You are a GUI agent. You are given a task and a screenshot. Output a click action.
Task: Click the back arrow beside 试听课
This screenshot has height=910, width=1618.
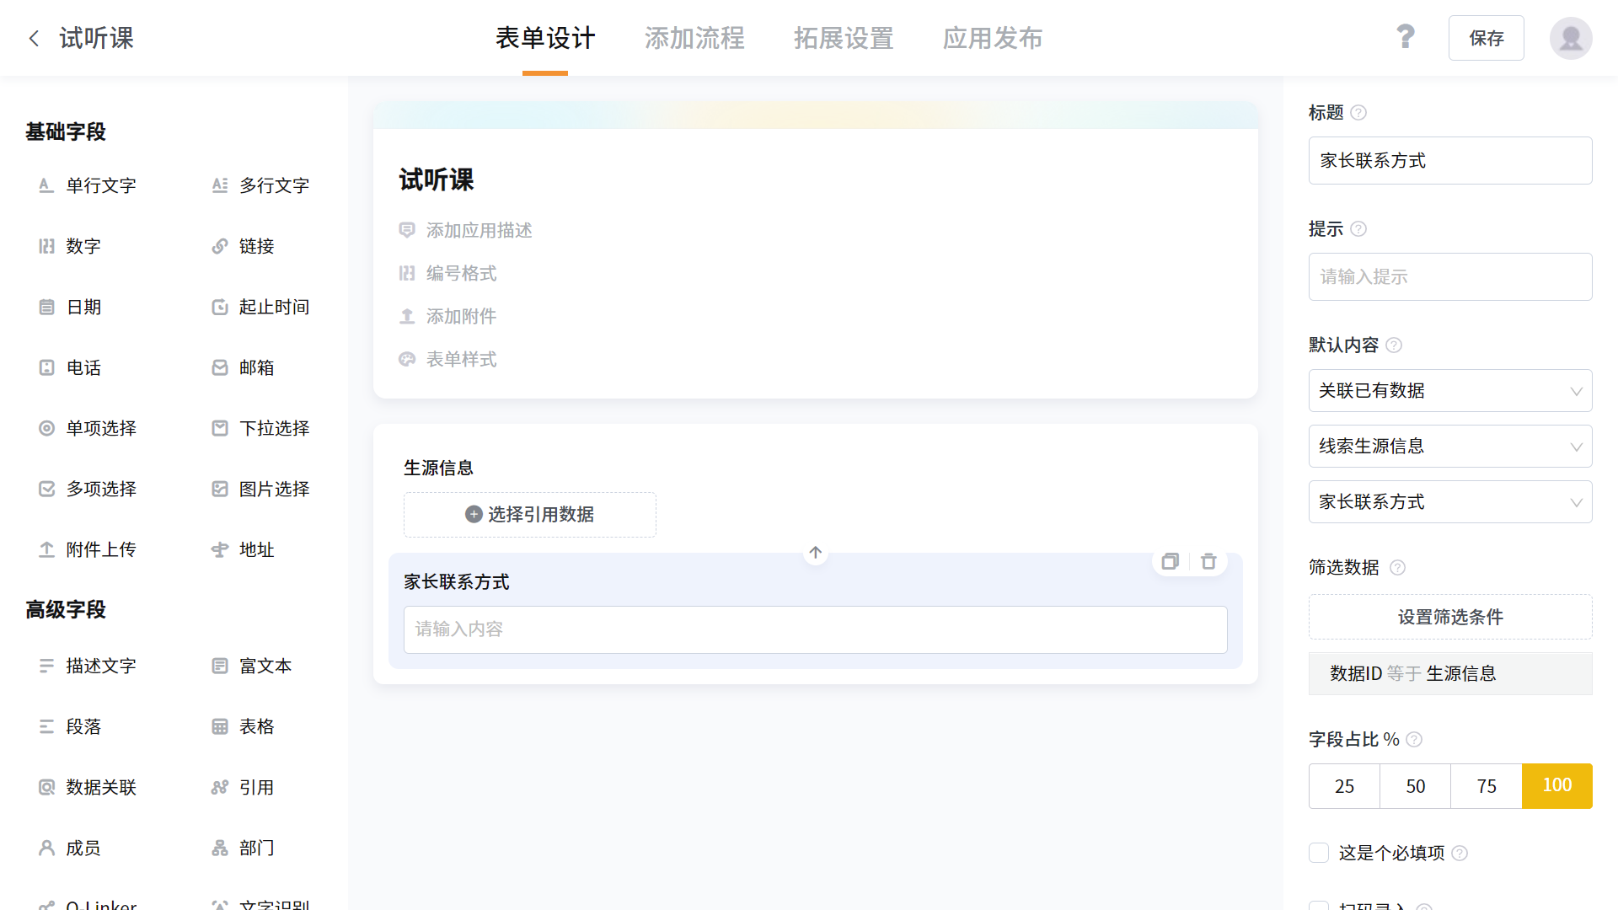tap(34, 38)
